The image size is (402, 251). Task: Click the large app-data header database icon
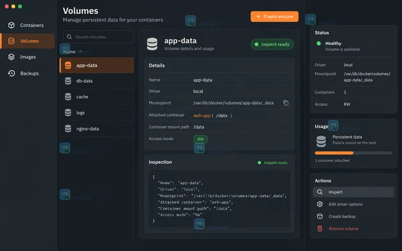coord(152,44)
